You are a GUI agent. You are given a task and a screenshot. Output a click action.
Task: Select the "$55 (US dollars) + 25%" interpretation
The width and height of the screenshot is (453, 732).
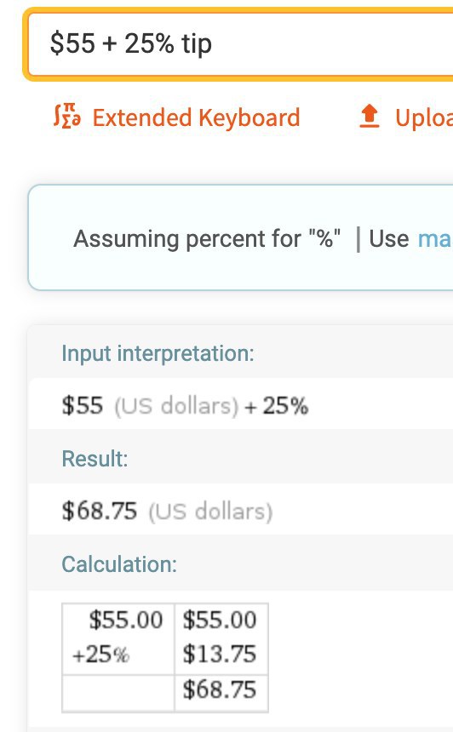click(185, 405)
